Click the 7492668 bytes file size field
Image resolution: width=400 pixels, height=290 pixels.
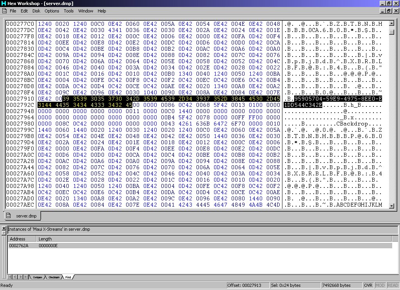(x=341, y=285)
